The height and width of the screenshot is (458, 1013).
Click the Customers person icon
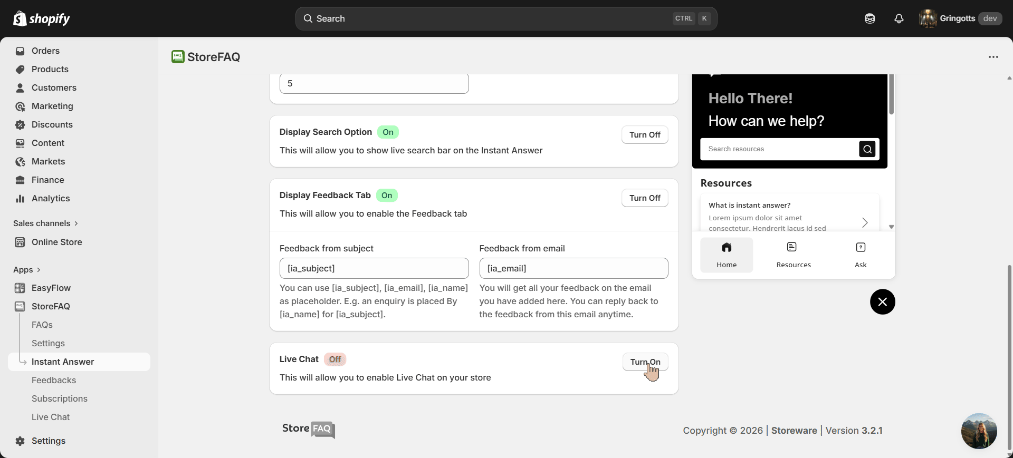pos(20,88)
